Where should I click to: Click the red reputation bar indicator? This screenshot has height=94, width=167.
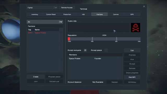click(x=69, y=39)
